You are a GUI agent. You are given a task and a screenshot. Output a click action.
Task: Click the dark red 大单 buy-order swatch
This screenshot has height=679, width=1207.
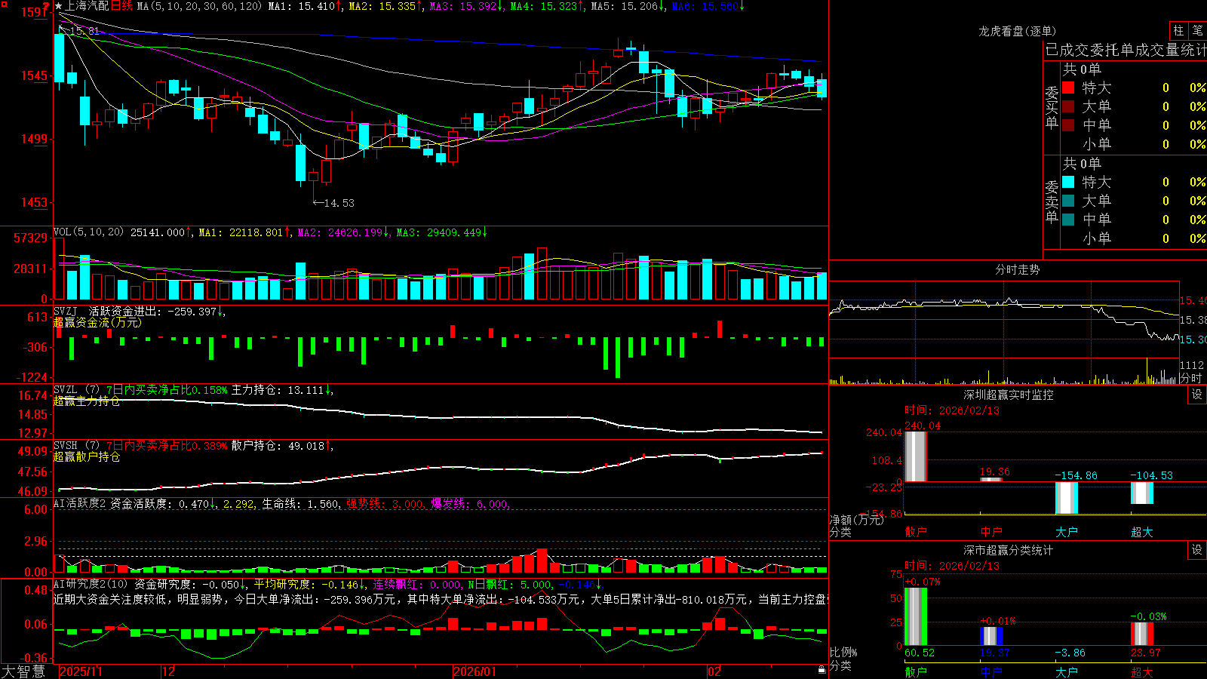point(1068,106)
